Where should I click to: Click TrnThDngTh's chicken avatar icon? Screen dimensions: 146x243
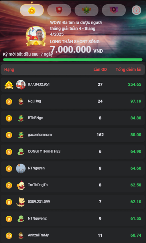click(21, 185)
